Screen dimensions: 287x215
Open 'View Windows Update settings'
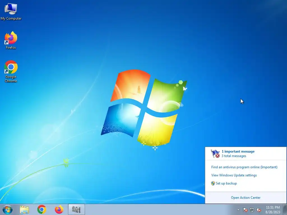[234, 175]
